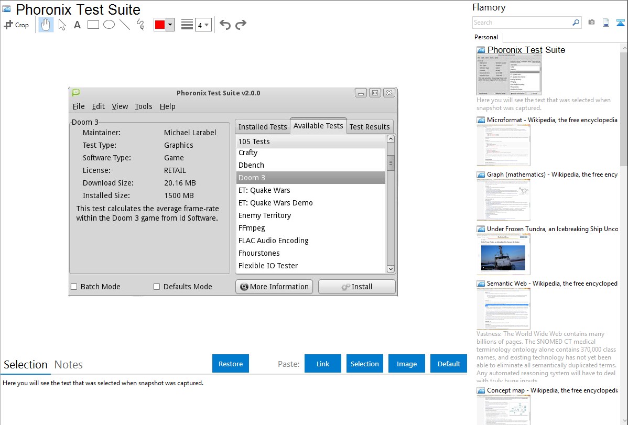The width and height of the screenshot is (628, 425).
Task: Select the Crop tool
Action: 16,25
